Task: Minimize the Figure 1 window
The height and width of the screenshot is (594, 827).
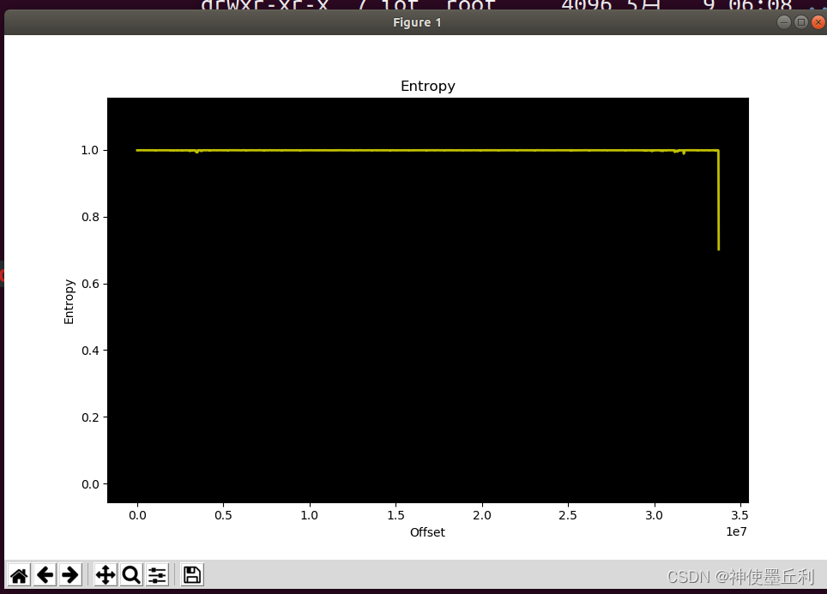Action: pyautogui.click(x=784, y=22)
